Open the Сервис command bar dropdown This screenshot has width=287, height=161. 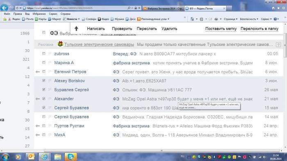pyautogui.click(x=266, y=19)
